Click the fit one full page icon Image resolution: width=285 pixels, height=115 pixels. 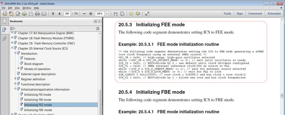(x=122, y=13)
